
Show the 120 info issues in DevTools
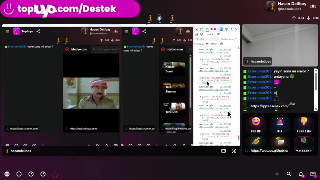pyautogui.click(x=214, y=44)
